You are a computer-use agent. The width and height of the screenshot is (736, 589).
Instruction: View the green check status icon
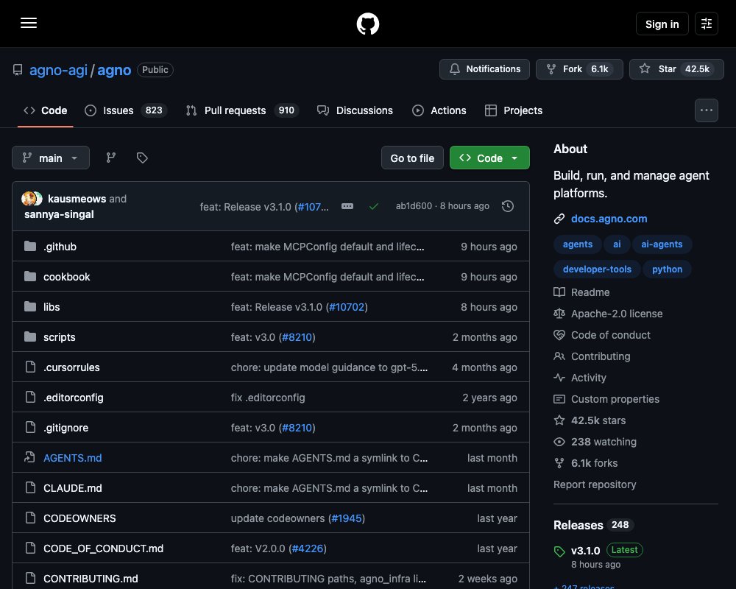374,206
